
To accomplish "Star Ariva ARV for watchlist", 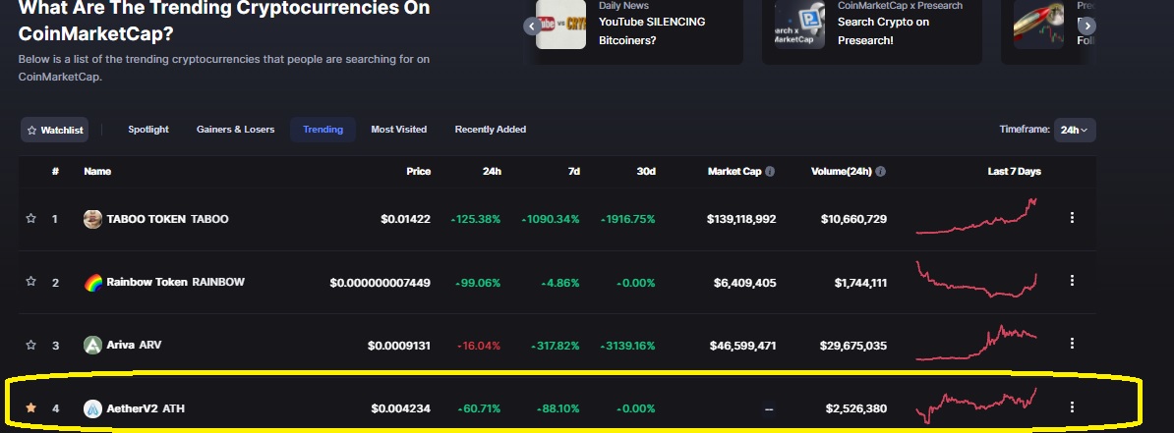I will point(30,345).
